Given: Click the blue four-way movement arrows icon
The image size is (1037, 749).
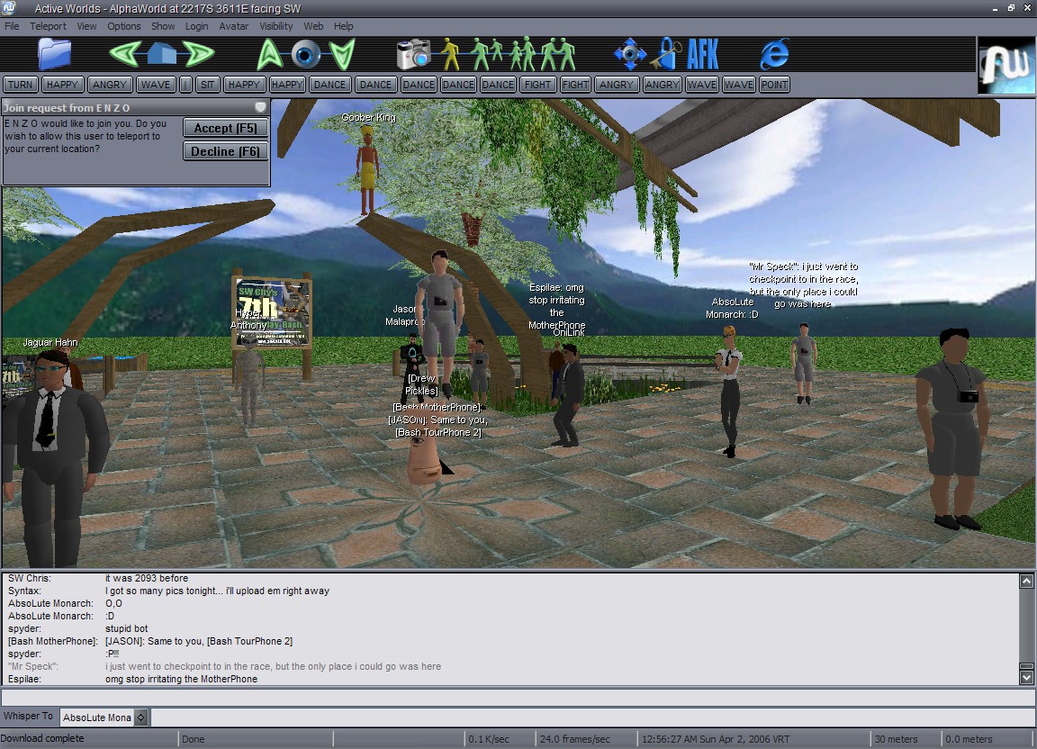Looking at the screenshot, I should [x=629, y=54].
